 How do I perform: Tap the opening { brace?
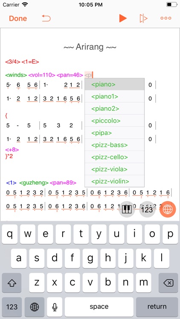(6, 116)
